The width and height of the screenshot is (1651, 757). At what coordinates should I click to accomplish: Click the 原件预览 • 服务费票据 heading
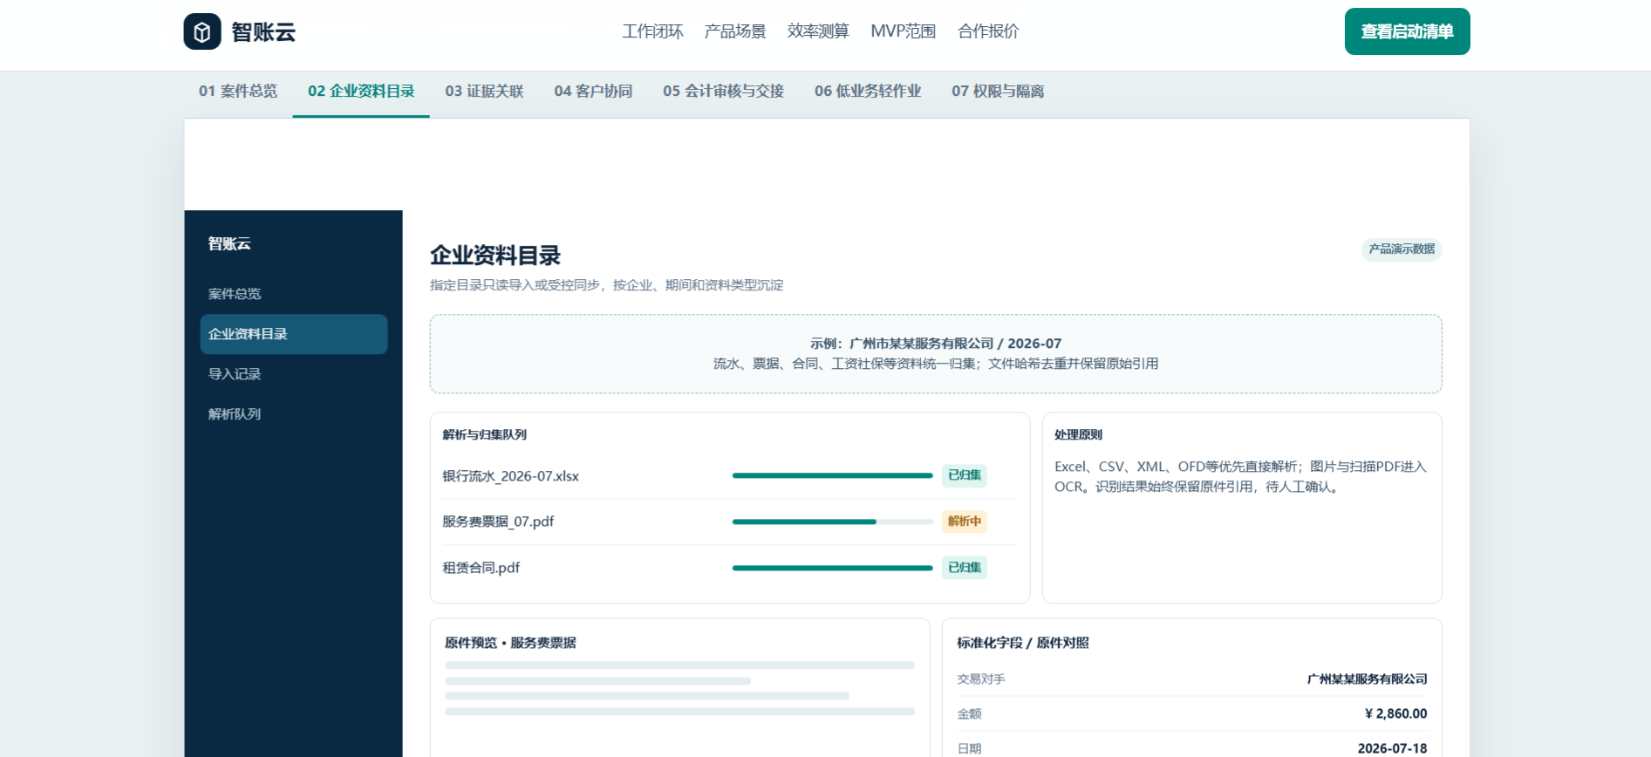pyautogui.click(x=510, y=643)
